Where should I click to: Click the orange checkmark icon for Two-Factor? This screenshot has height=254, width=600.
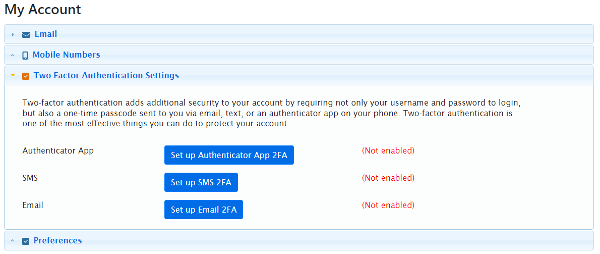26,76
